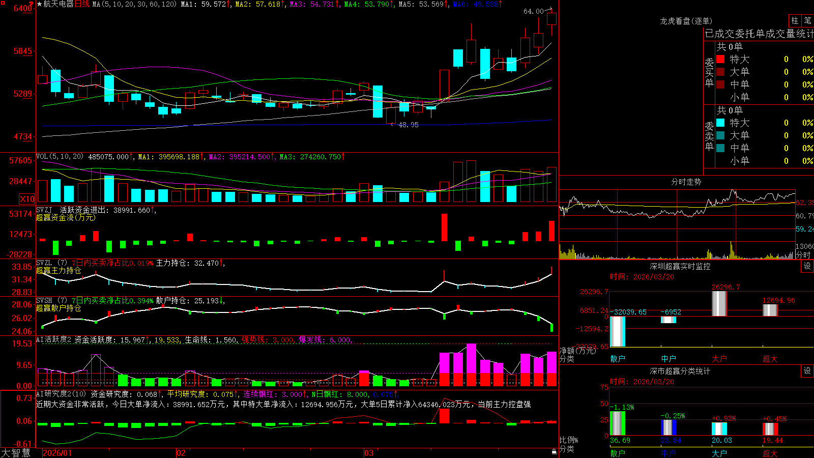Viewport: 814px width, 458px height.
Task: Click the SVSH (7) indicator label
Action: (x=51, y=301)
